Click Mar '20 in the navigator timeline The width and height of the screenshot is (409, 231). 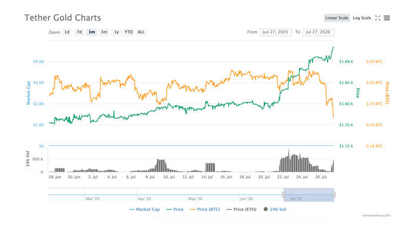[x=93, y=199]
